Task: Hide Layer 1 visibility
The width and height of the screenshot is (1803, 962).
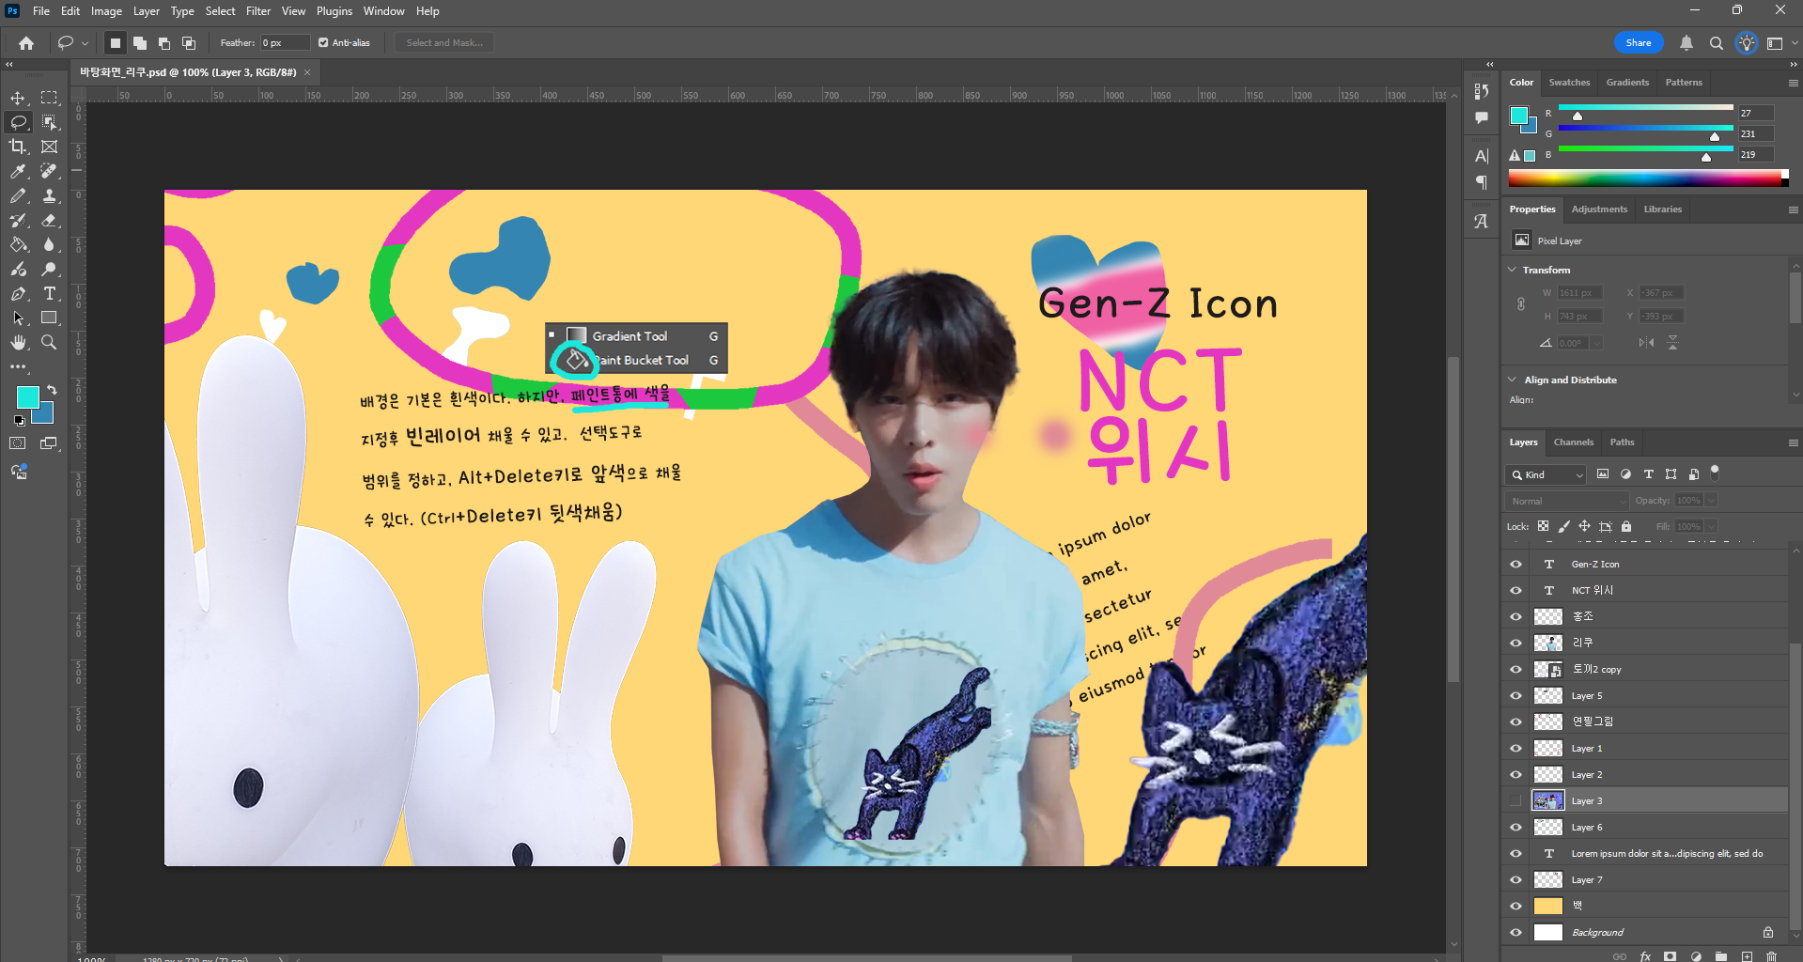Action: (x=1515, y=749)
